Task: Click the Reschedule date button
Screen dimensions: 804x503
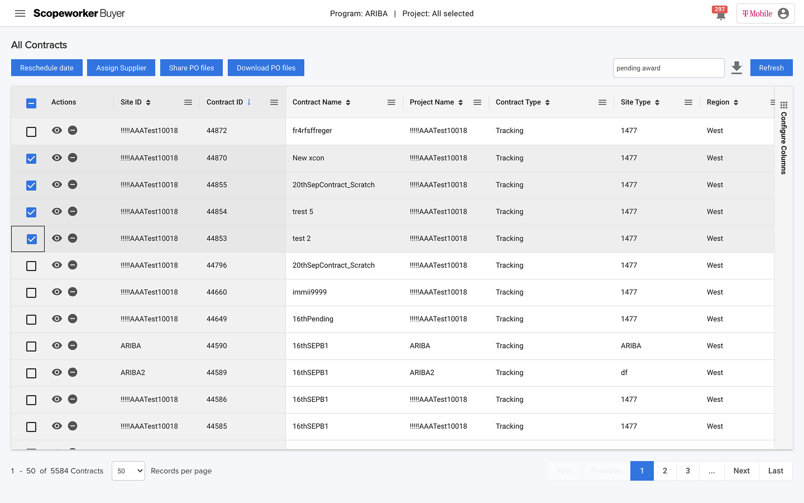Action: (x=47, y=68)
